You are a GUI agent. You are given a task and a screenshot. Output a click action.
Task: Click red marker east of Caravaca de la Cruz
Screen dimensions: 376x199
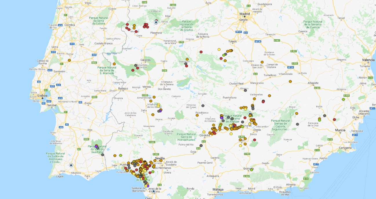334,119
